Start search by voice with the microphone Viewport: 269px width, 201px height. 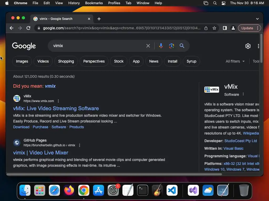coord(161,46)
